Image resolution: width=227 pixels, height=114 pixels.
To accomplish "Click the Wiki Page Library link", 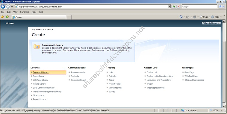I will click(x=40, y=80).
